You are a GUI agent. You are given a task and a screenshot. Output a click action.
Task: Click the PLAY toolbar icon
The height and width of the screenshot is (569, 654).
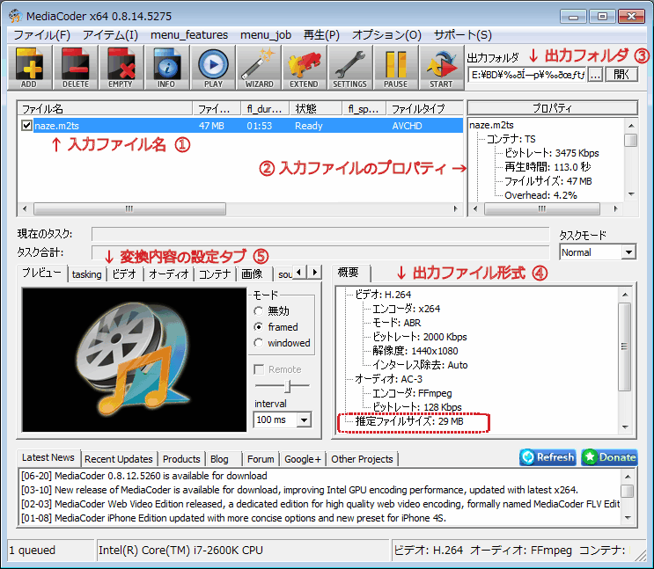point(212,67)
